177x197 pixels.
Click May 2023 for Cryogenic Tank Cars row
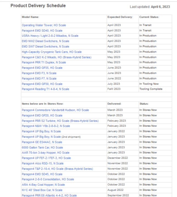(114, 52)
